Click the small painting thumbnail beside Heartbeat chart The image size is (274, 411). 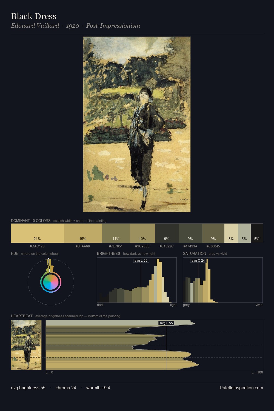click(x=26, y=345)
